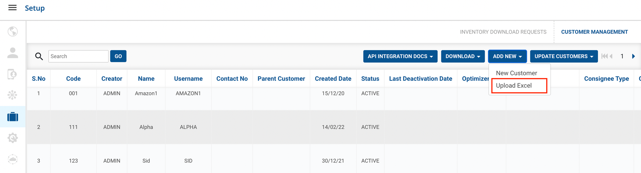Go to the next page arrow
The image size is (641, 173).
coord(633,56)
